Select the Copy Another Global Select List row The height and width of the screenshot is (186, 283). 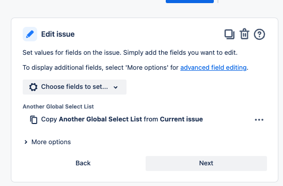click(144, 119)
